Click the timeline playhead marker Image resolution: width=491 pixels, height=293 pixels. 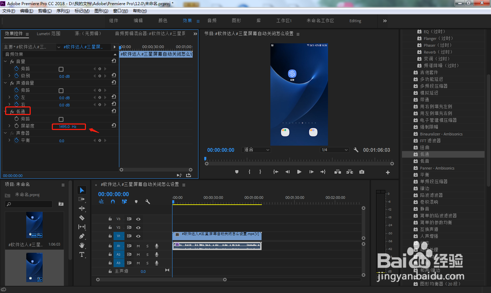coord(173,202)
